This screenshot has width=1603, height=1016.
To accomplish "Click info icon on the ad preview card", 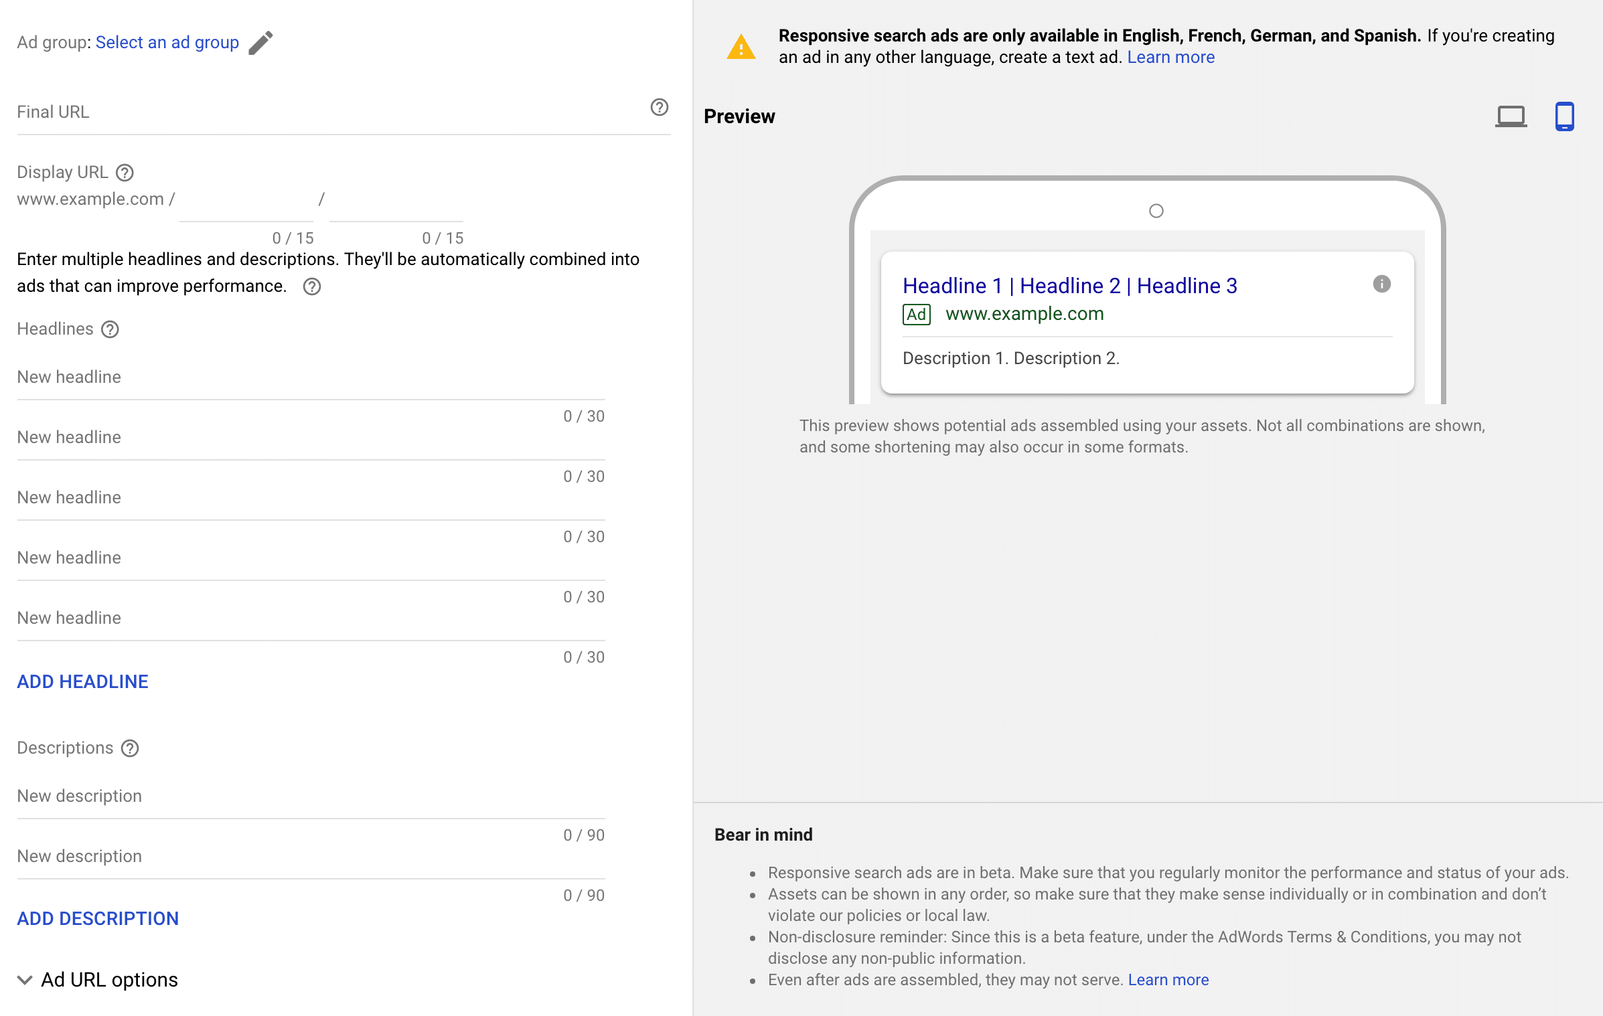I will tap(1381, 284).
